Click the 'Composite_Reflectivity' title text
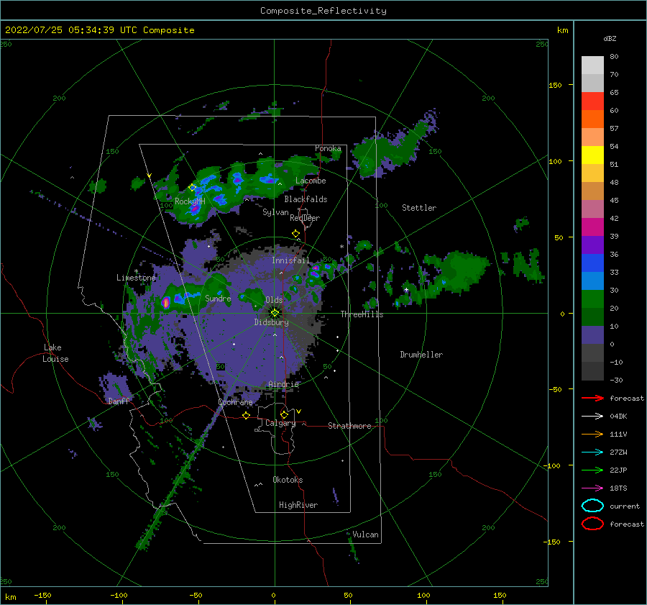This screenshot has width=647, height=605. (323, 11)
